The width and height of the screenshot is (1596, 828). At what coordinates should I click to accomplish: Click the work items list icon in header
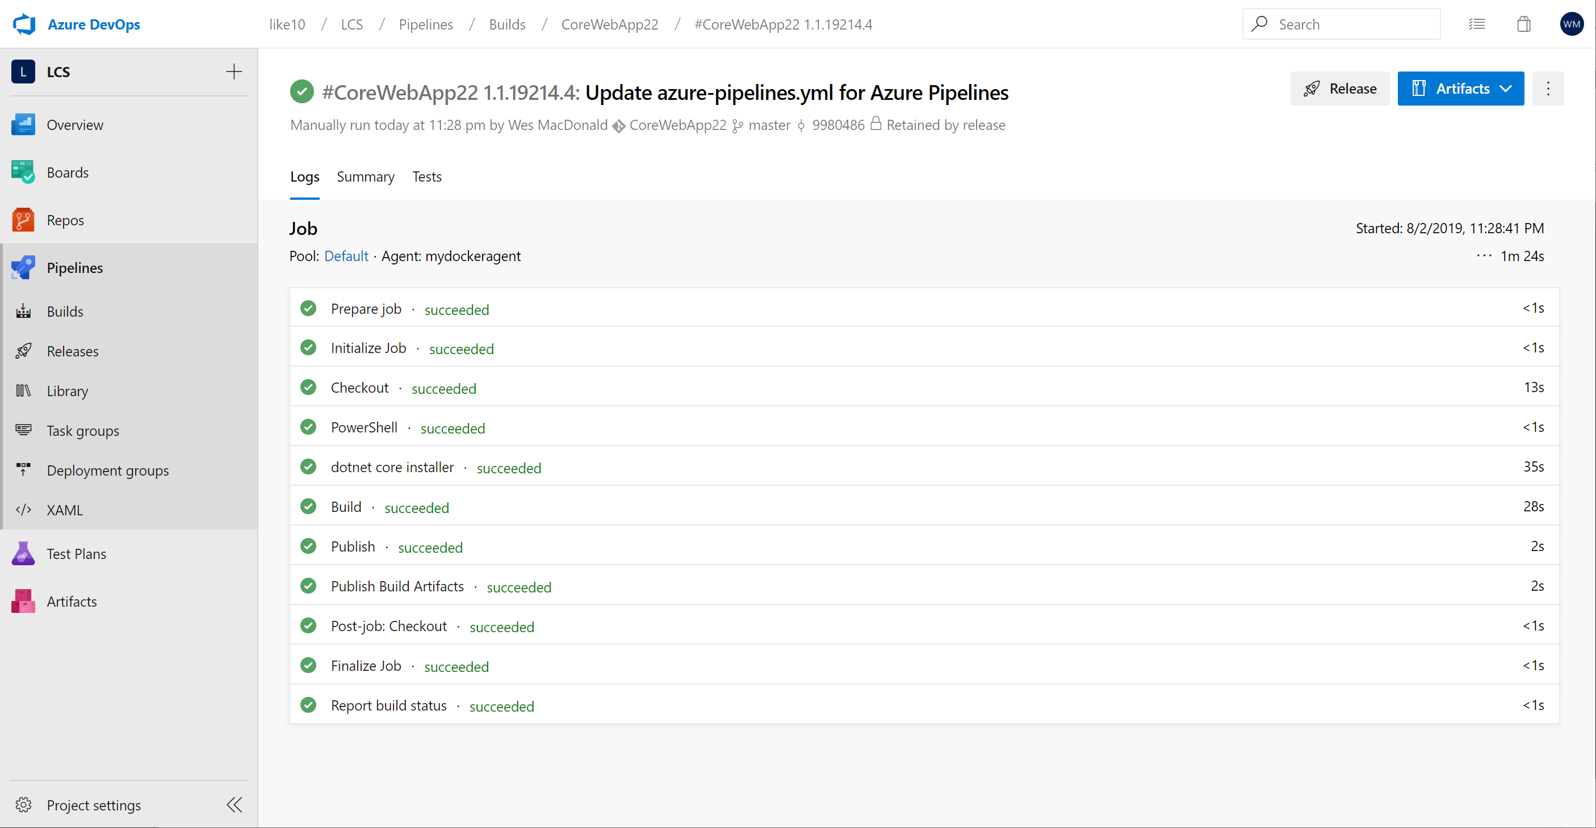[x=1476, y=24]
